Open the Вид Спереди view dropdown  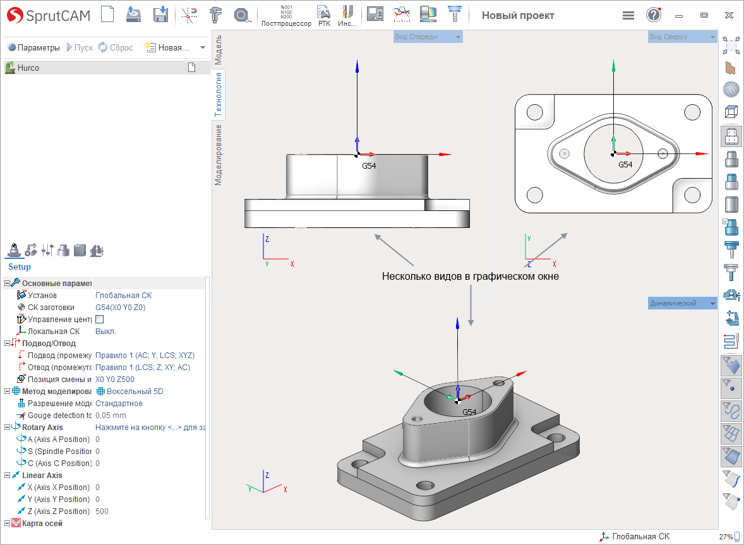pos(428,37)
